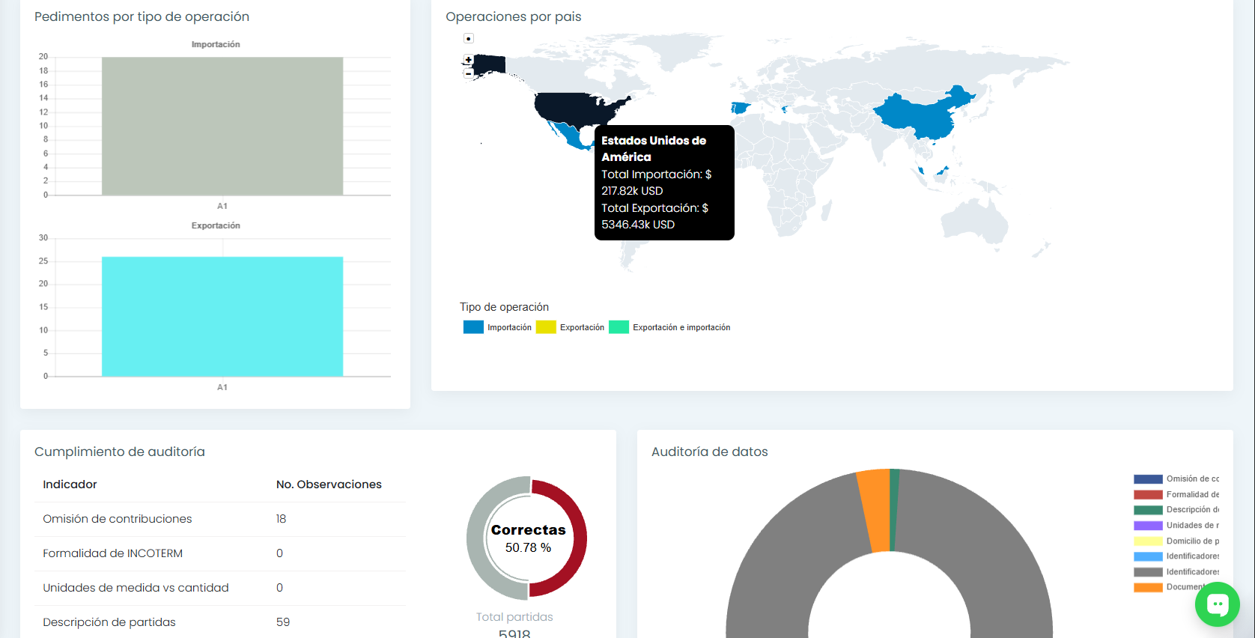Image resolution: width=1255 pixels, height=638 pixels.
Task: Toggle the light blue Identificadores legend item
Action: (x=1176, y=556)
